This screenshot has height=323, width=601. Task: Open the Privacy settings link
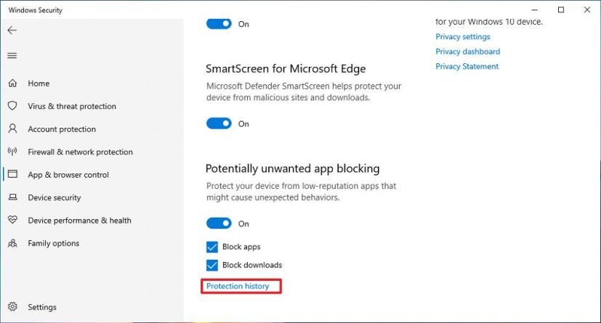pos(463,36)
